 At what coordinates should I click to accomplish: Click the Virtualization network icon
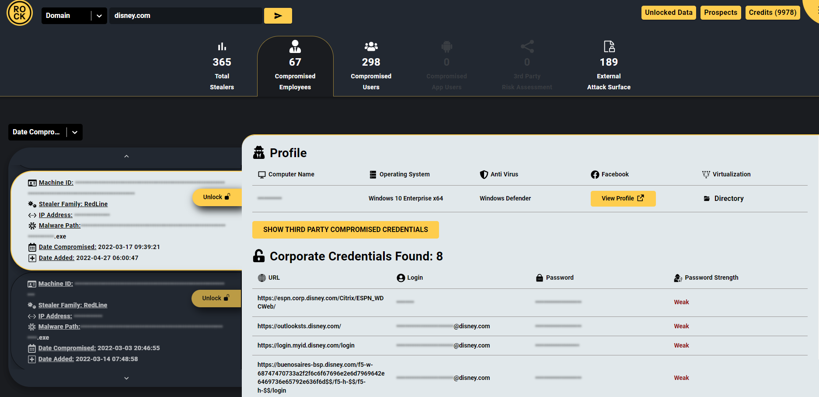[706, 174]
